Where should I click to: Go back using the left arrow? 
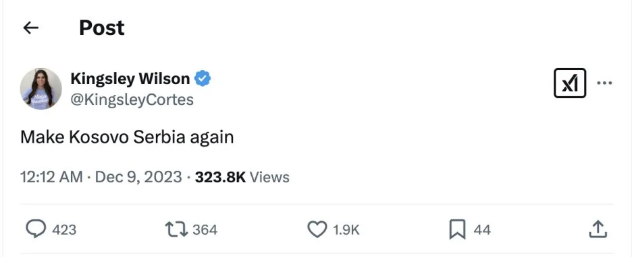(30, 28)
